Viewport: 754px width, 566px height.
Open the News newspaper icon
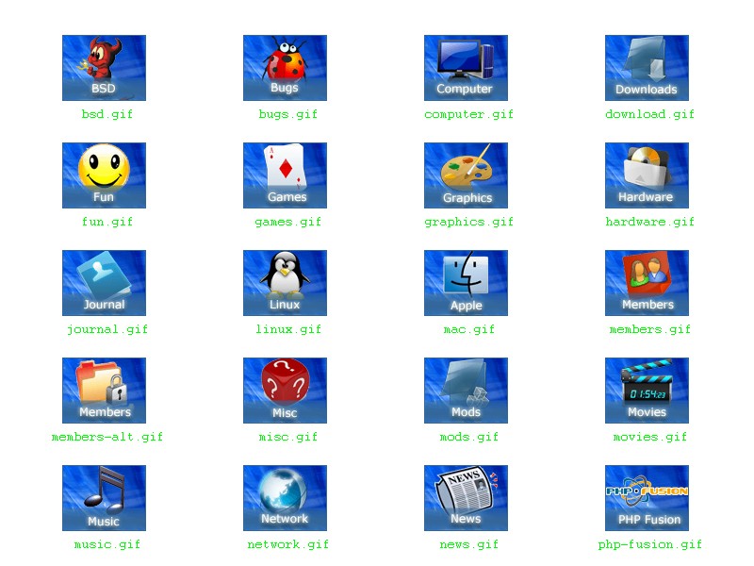466,498
